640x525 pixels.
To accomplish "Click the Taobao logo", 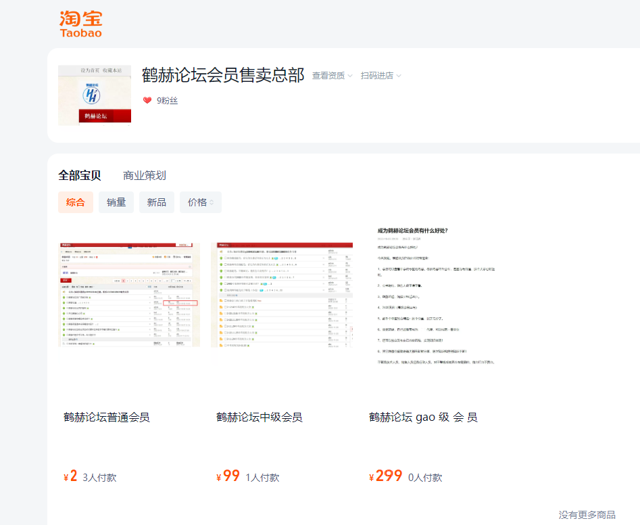I will (80, 24).
